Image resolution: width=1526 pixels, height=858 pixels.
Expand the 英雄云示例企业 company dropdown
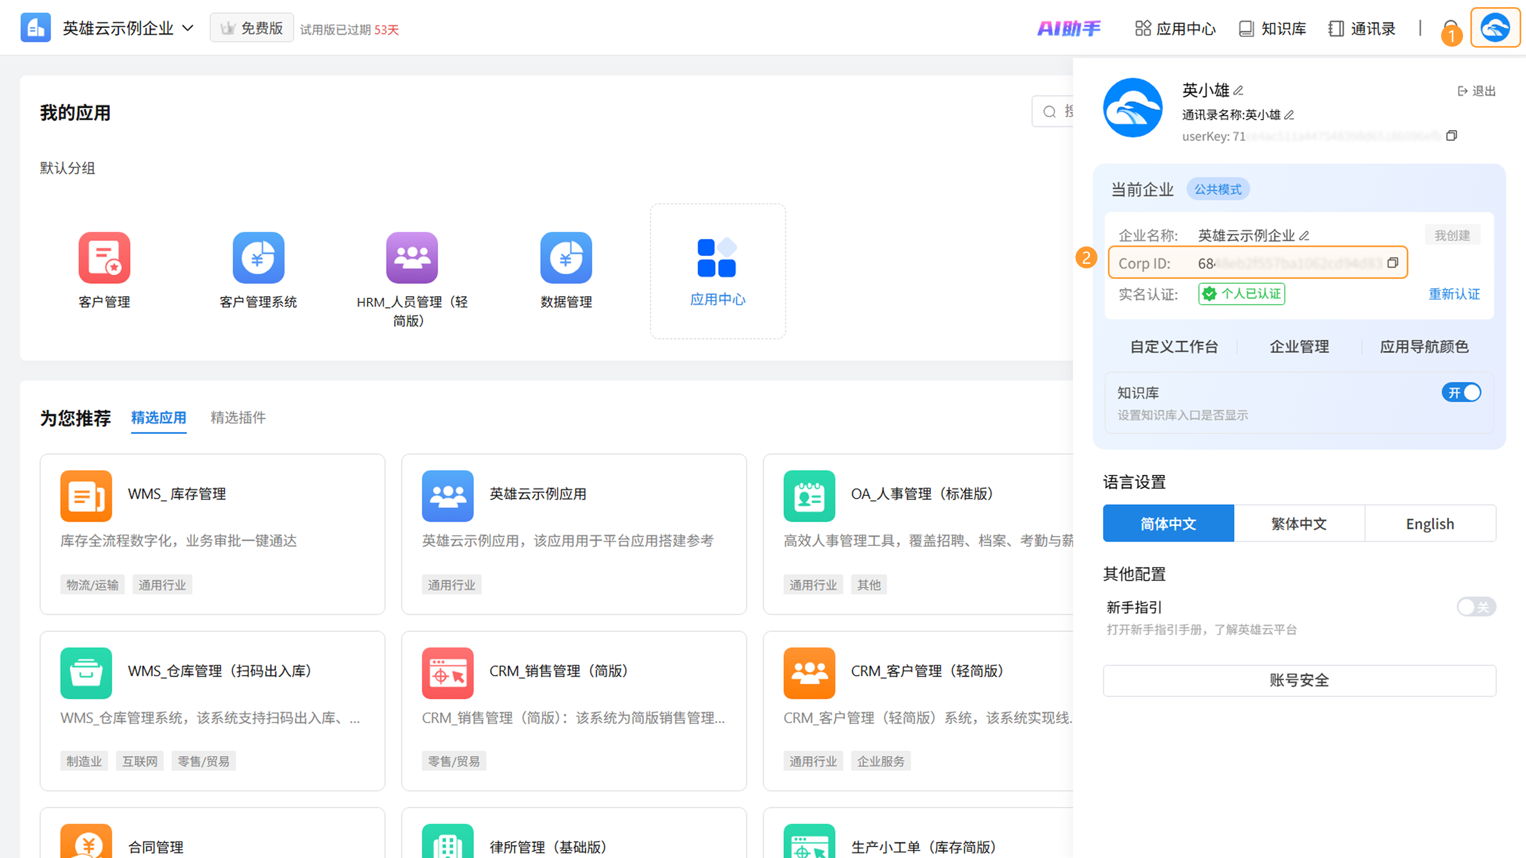tap(187, 28)
